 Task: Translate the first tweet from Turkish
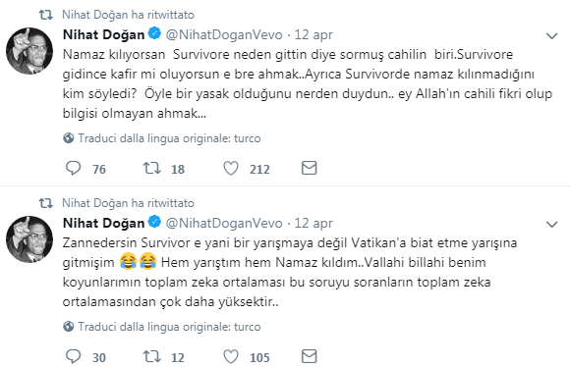pos(169,138)
